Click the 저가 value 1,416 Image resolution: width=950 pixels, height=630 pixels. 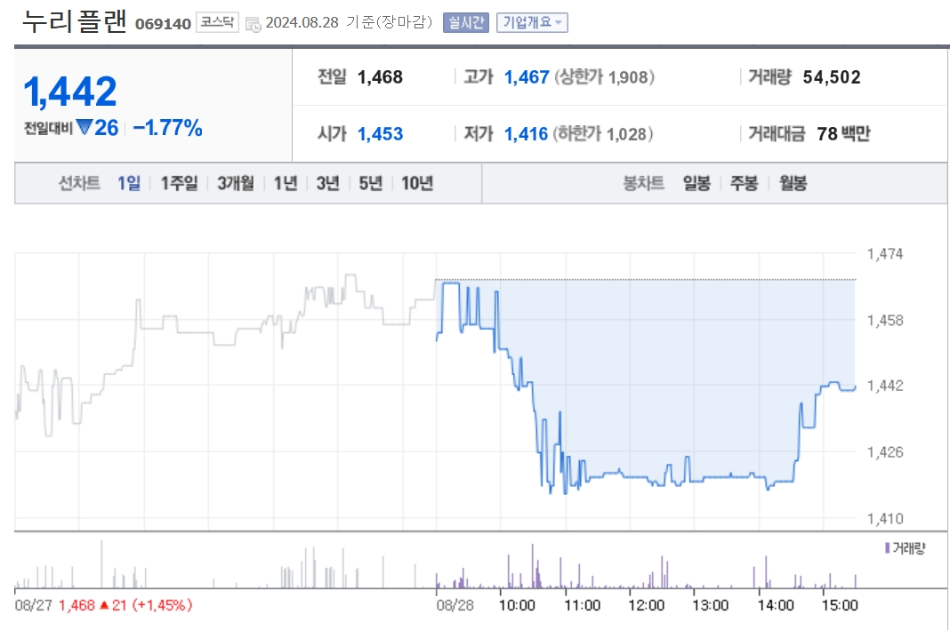(x=526, y=134)
